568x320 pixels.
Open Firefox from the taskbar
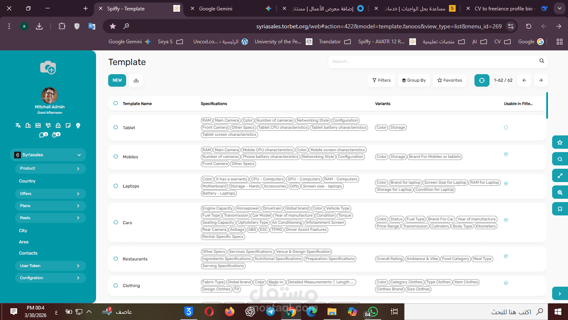230,312
